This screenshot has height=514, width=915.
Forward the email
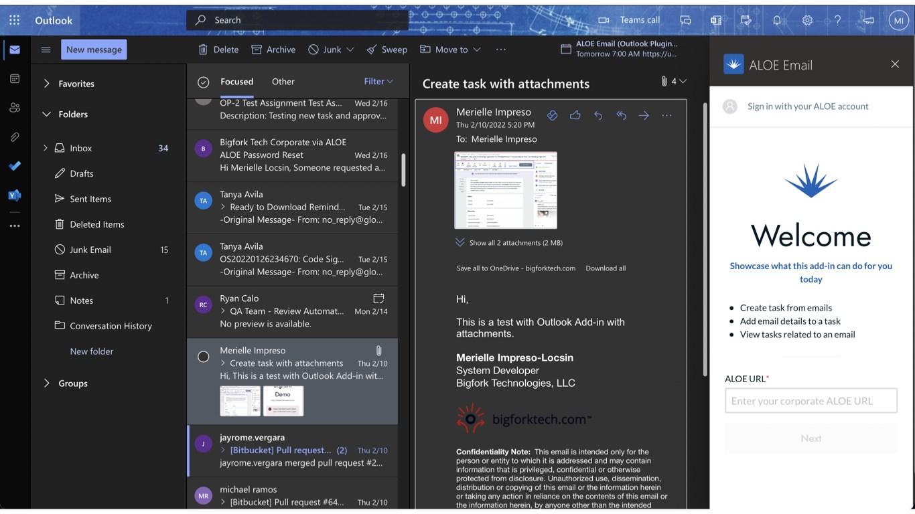[x=644, y=115]
